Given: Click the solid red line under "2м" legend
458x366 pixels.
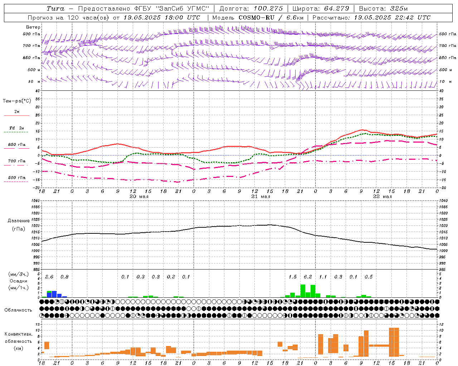Looking at the screenshot, I should coord(17,116).
